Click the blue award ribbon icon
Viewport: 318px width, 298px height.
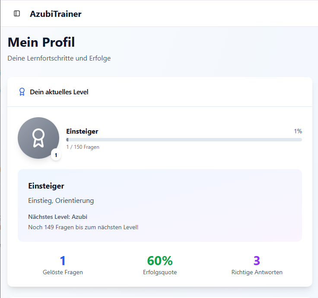(x=22, y=92)
